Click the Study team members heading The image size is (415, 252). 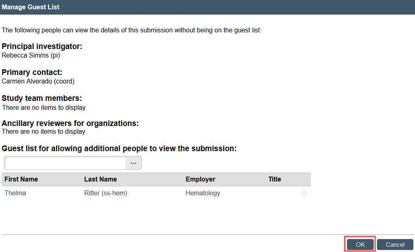coord(42,98)
